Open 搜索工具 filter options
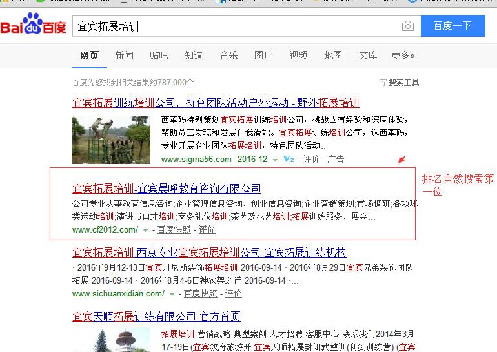Screen dimensions: 497x352 [400, 83]
